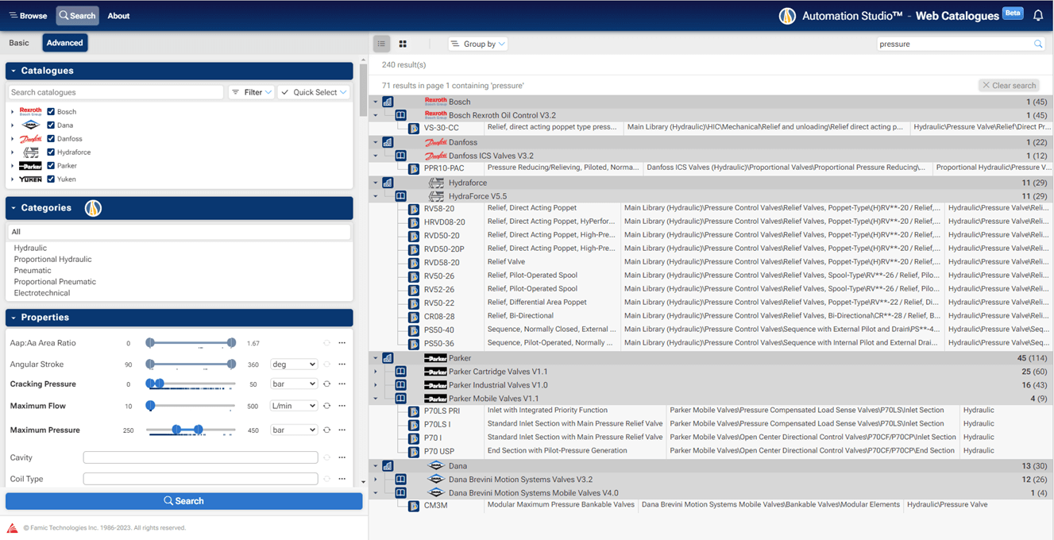Viewport: 1054px width, 540px height.
Task: Open the Quick Select dropdown
Action: (x=314, y=92)
